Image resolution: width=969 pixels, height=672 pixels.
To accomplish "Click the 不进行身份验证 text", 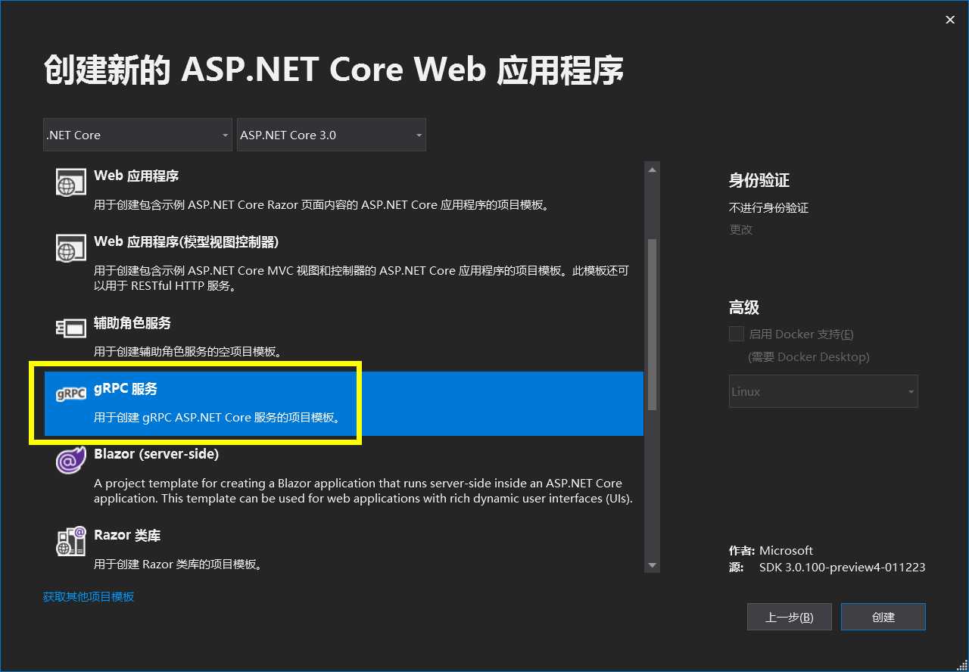I will click(769, 207).
